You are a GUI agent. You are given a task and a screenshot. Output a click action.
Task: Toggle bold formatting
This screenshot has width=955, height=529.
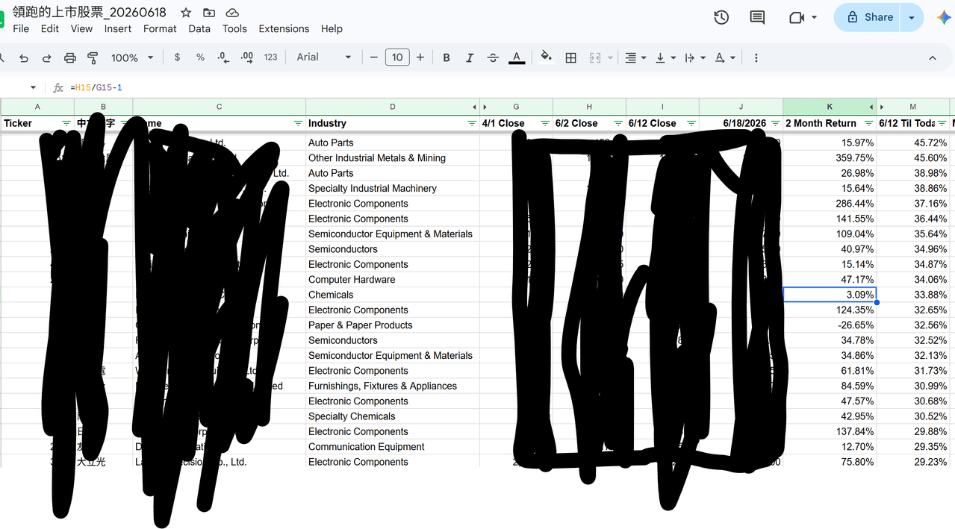click(447, 57)
